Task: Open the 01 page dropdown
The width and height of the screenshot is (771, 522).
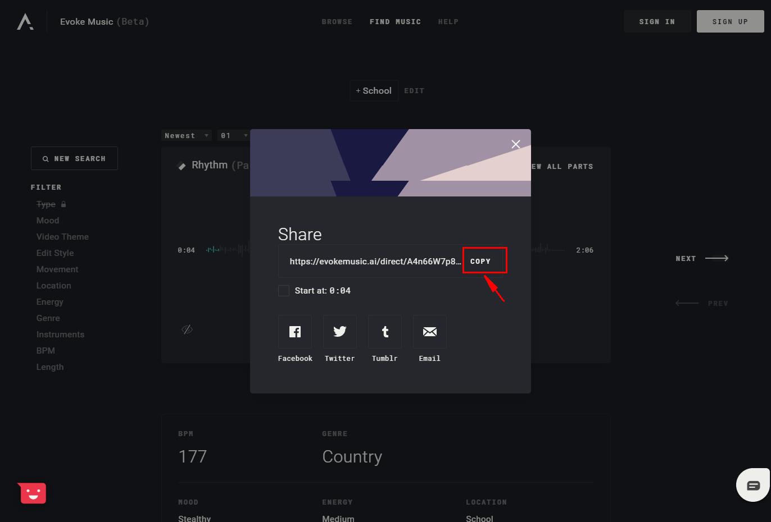Action: pyautogui.click(x=234, y=136)
